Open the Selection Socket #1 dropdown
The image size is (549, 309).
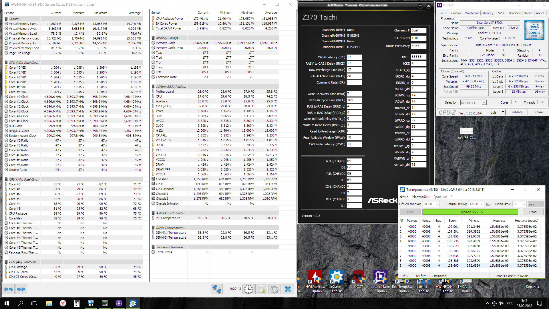(484, 102)
